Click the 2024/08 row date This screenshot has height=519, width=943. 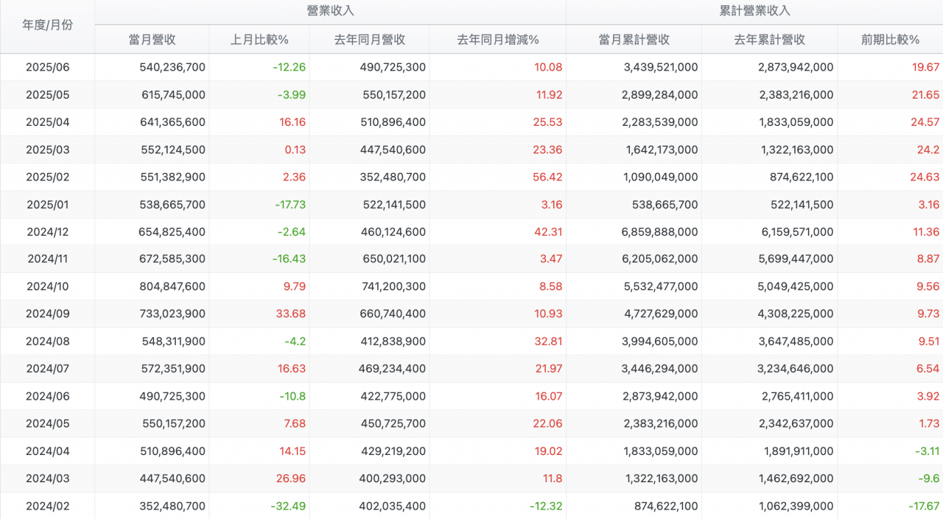pyautogui.click(x=47, y=342)
